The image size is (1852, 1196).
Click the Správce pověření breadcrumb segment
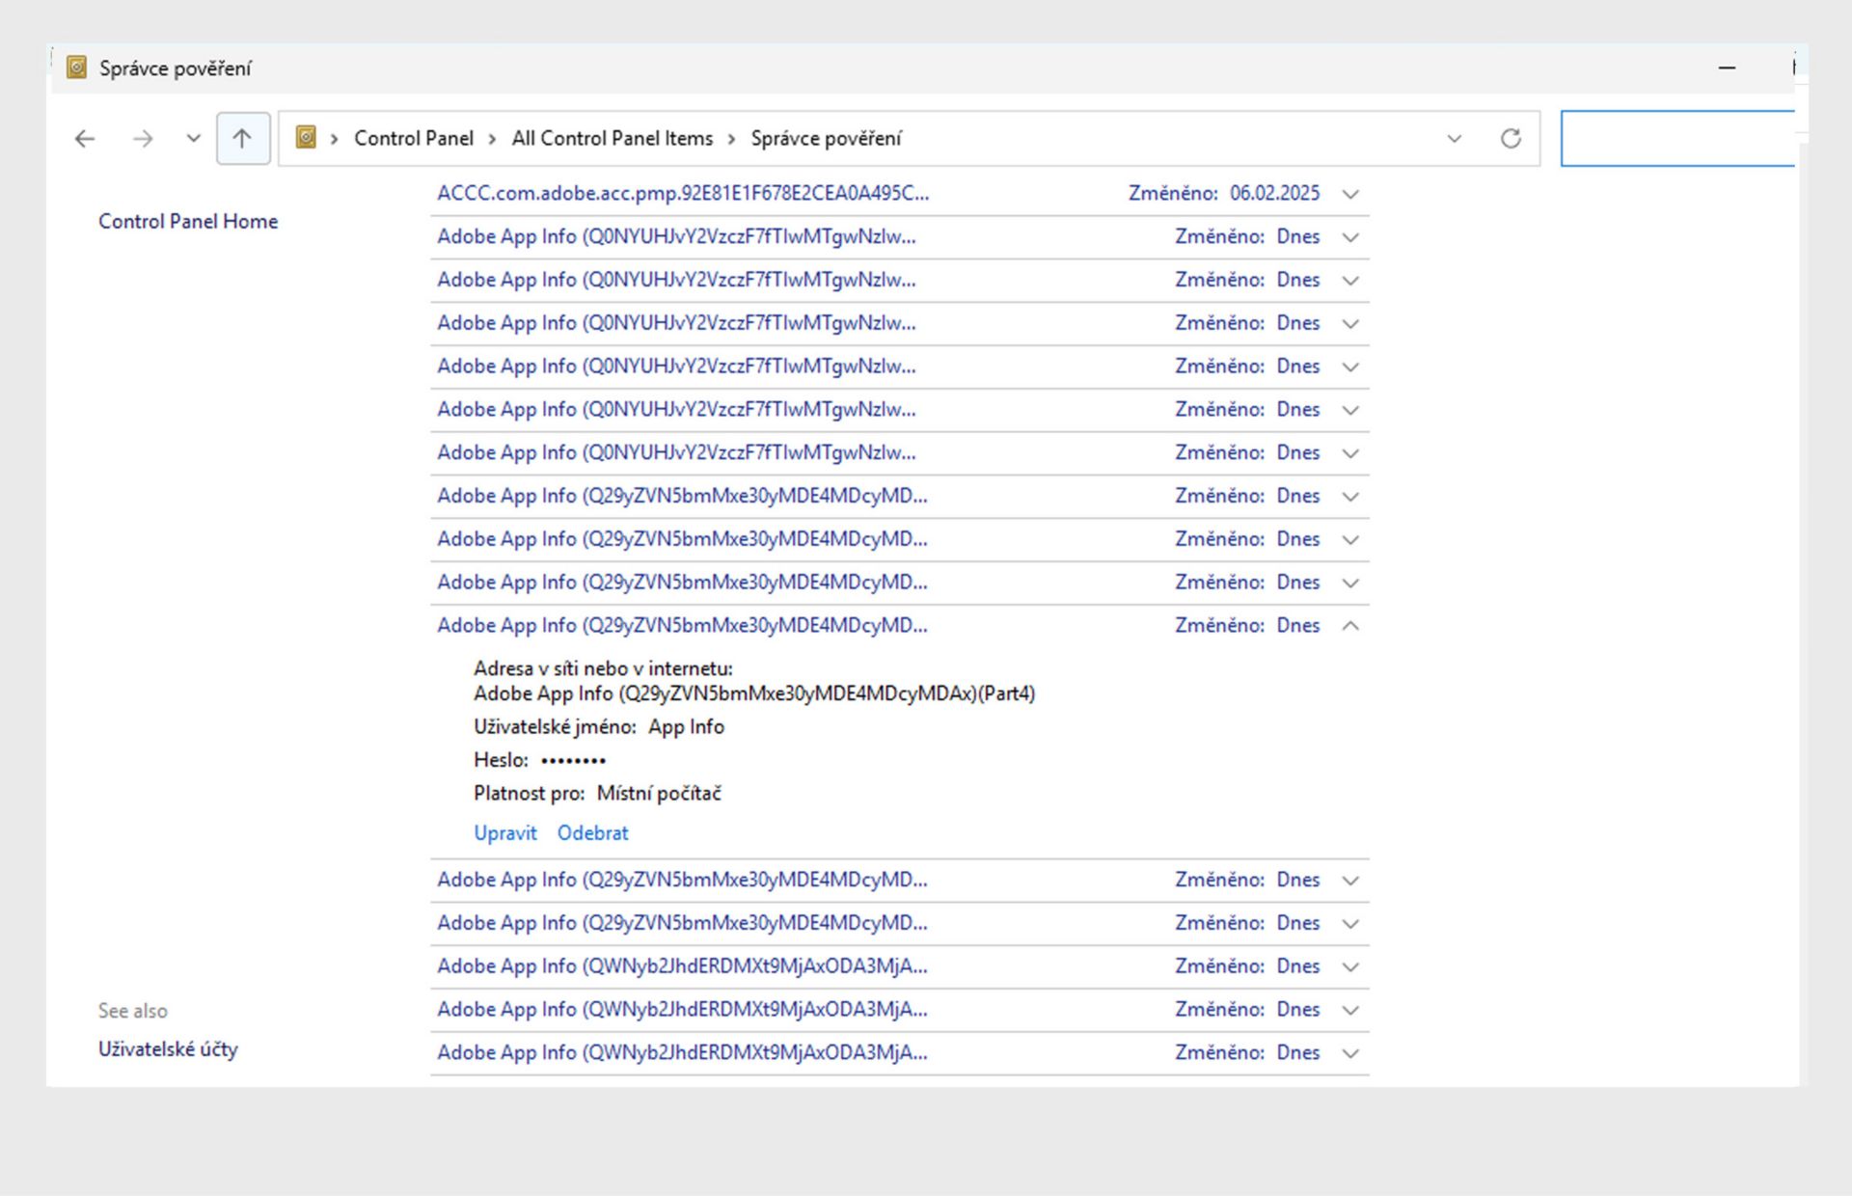tap(826, 139)
